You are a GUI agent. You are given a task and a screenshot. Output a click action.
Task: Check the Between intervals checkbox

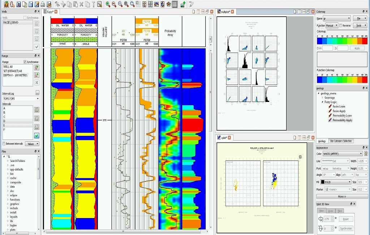click(x=4, y=144)
